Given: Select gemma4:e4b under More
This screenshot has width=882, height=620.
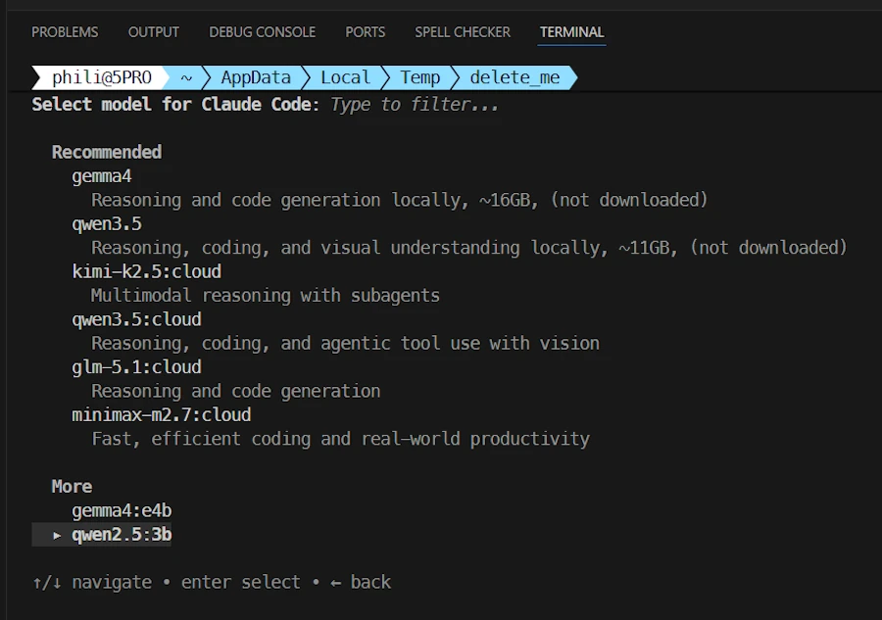Looking at the screenshot, I should point(122,511).
